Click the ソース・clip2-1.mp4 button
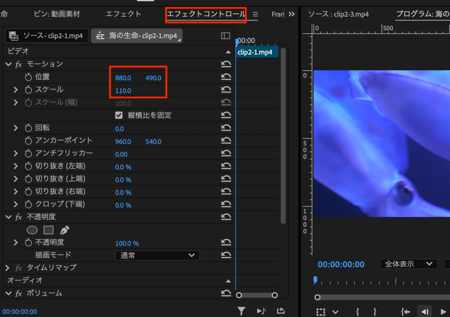The width and height of the screenshot is (450, 317). 46,36
